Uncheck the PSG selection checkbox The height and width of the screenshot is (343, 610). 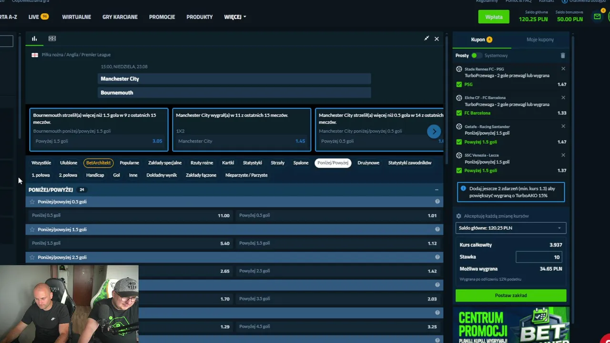click(x=459, y=84)
